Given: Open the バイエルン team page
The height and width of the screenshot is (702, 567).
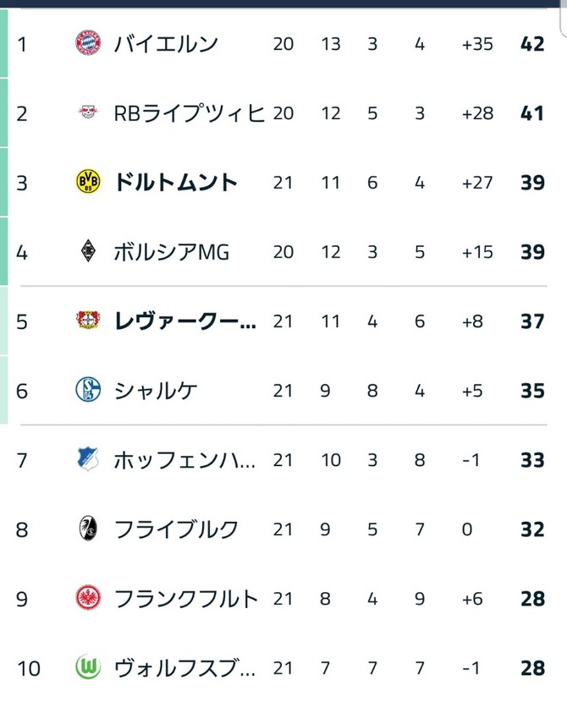Looking at the screenshot, I should [x=166, y=44].
